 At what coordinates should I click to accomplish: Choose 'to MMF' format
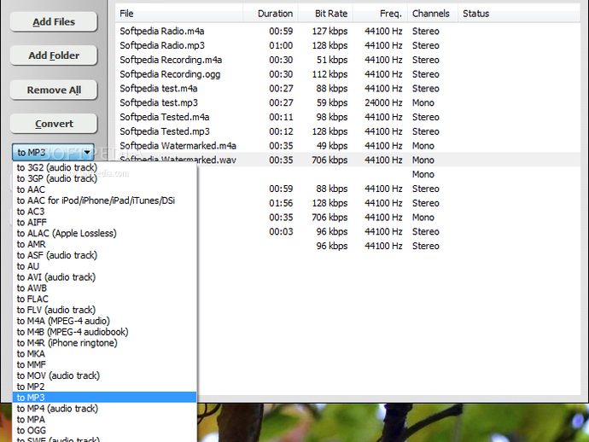(x=104, y=364)
